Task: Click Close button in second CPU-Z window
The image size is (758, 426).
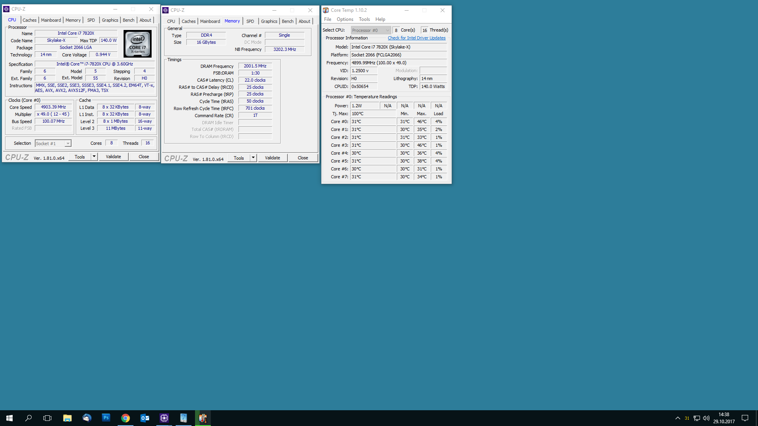Action: click(x=303, y=158)
